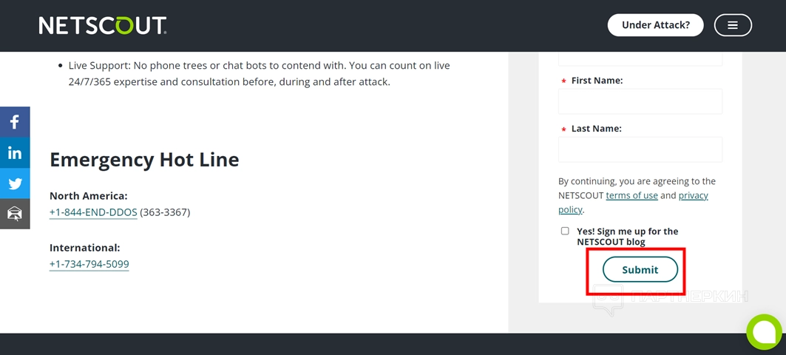Click the Under Attack? button
Viewport: 786px width, 355px height.
click(x=655, y=25)
